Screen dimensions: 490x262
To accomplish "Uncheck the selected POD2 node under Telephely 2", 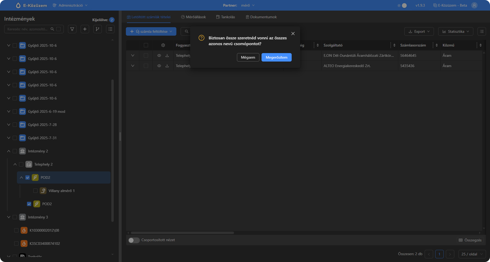I will pyautogui.click(x=28, y=177).
